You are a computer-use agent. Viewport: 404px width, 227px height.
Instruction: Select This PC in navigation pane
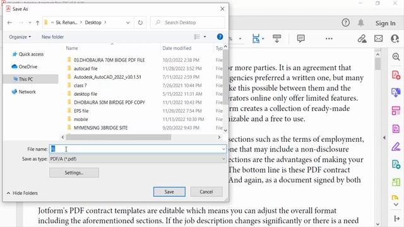31,79
